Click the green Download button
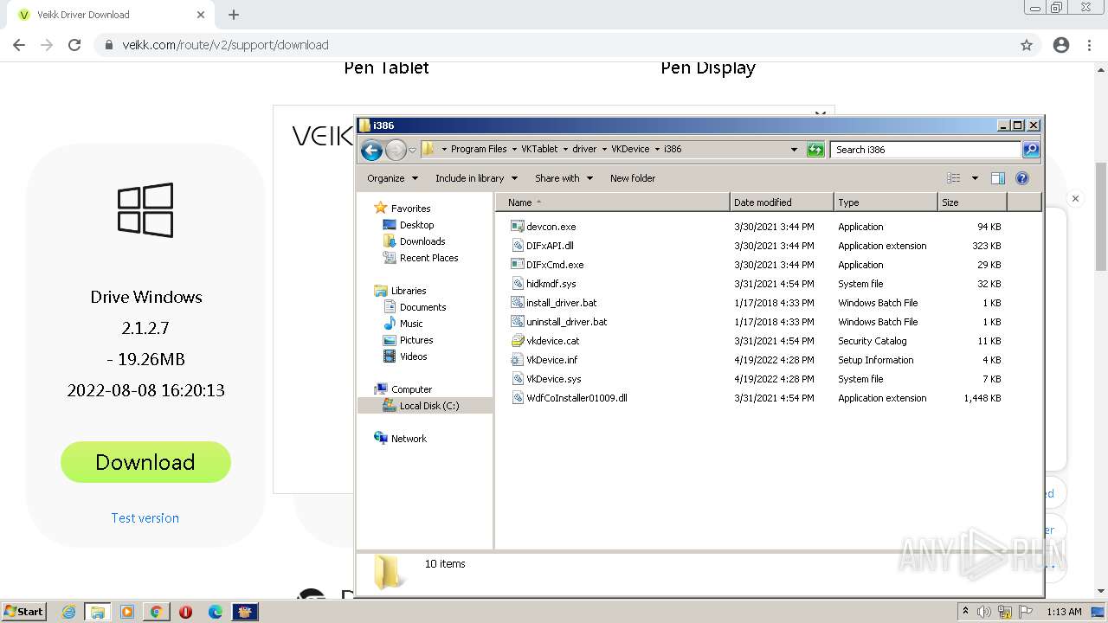 tap(145, 462)
